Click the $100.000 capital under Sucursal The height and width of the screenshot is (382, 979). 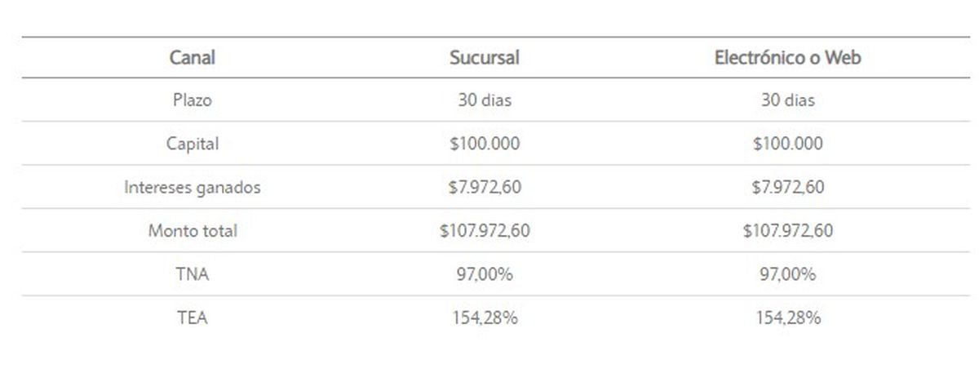(485, 144)
